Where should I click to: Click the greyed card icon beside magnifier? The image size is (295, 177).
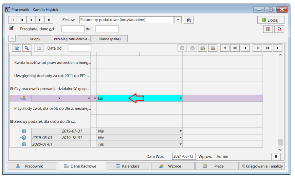pyautogui.click(x=39, y=48)
